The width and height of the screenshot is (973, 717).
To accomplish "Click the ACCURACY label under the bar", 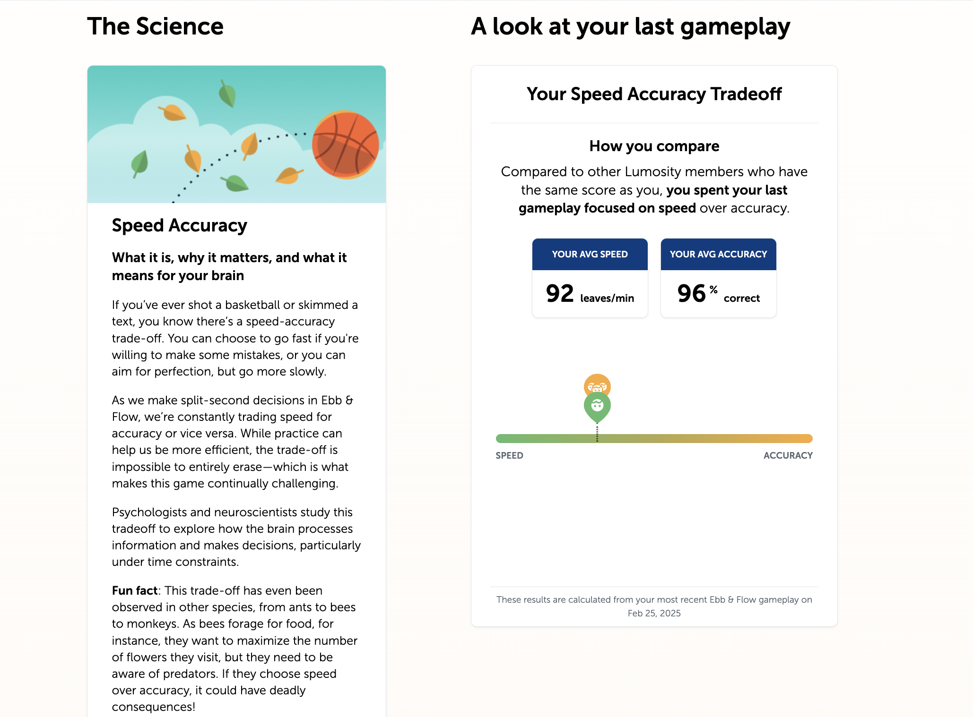I will pyautogui.click(x=788, y=455).
